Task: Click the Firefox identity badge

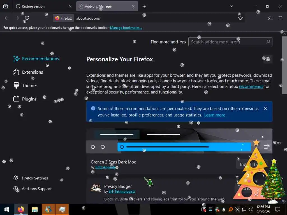Action: (64, 18)
